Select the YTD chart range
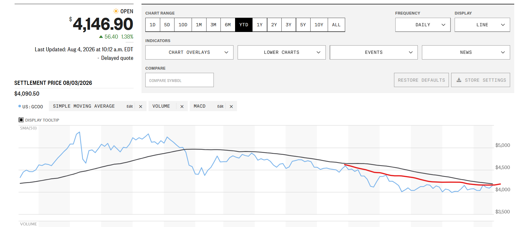 (x=244, y=25)
